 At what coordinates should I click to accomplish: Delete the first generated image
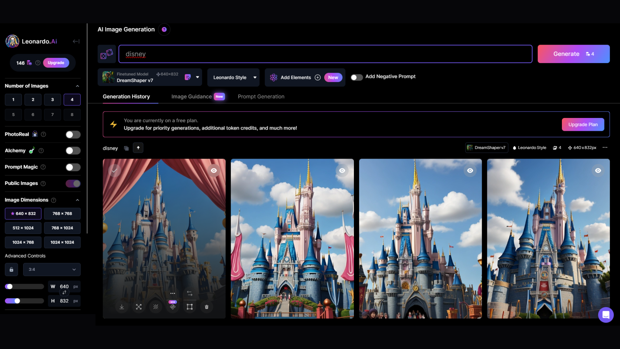point(207,307)
